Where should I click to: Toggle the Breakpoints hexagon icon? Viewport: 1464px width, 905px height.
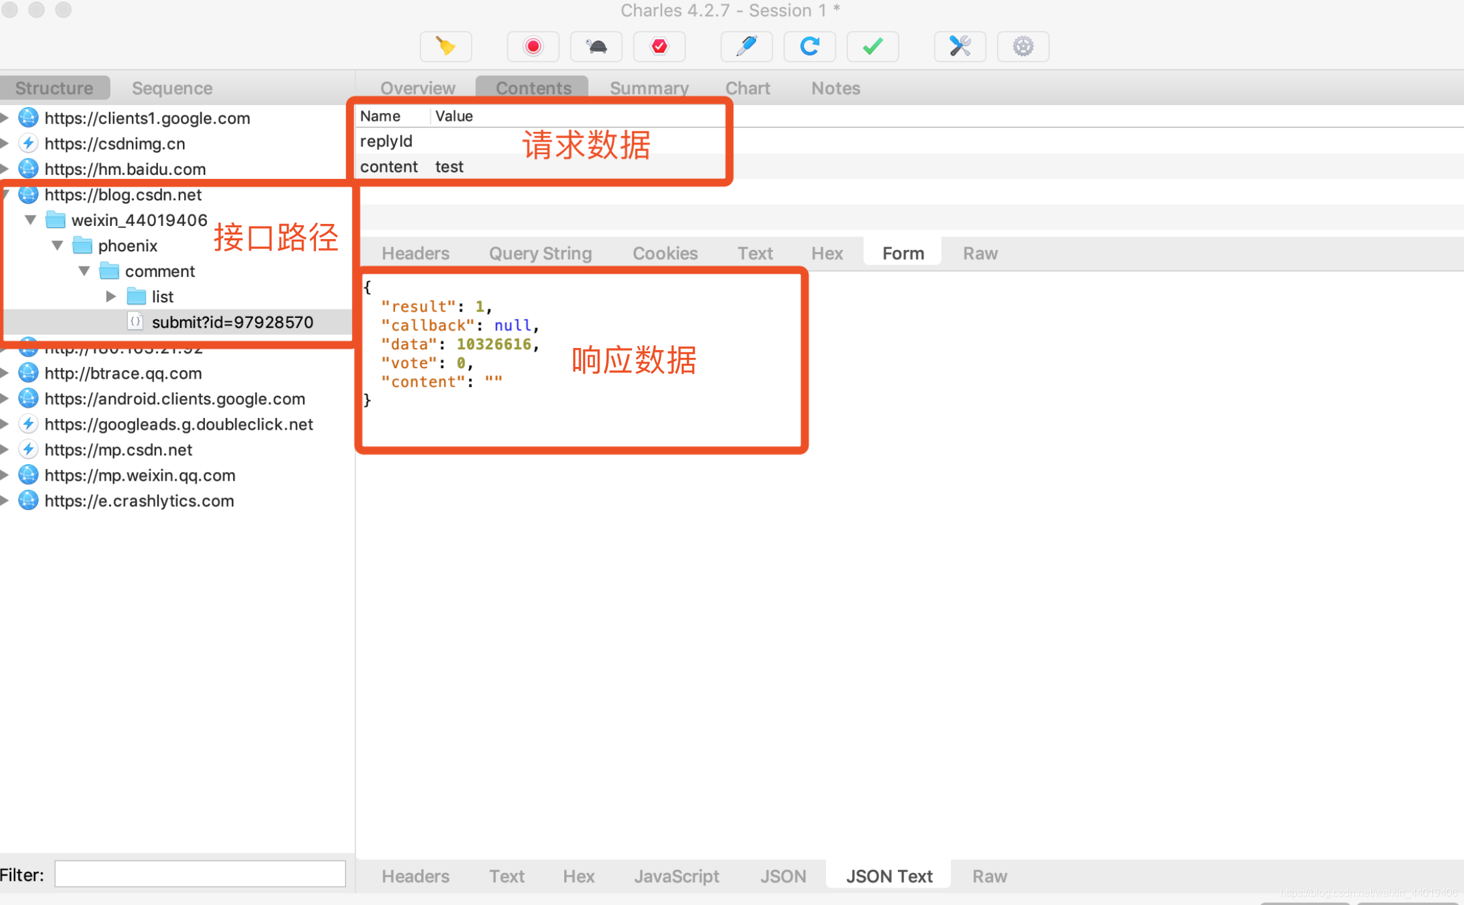(660, 46)
